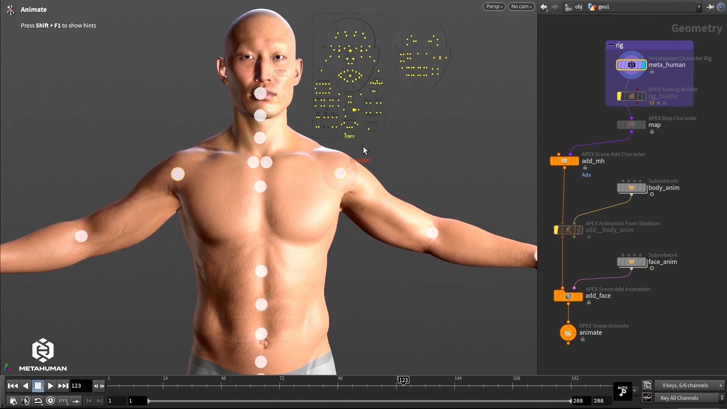Open the Persp view dropdown
The image size is (727, 409).
tap(494, 6)
